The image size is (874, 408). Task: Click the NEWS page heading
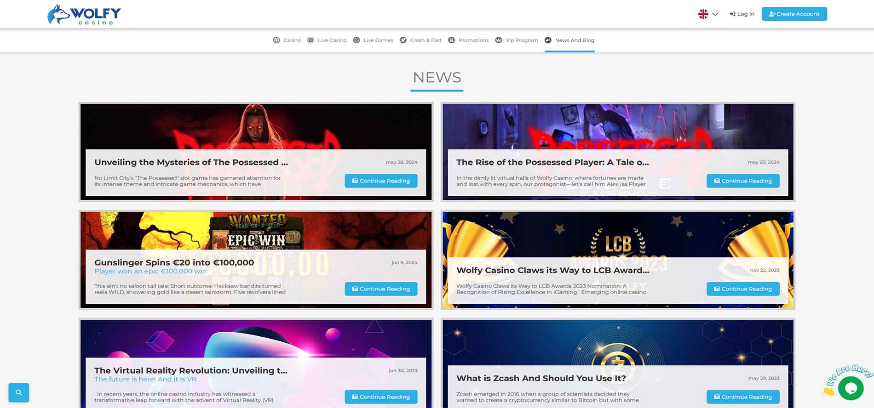pos(437,77)
